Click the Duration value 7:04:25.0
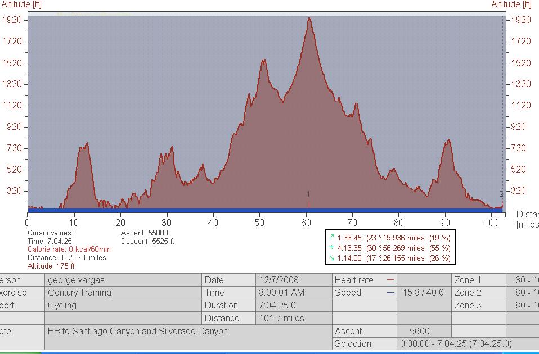The image size is (539, 354). coord(277,306)
